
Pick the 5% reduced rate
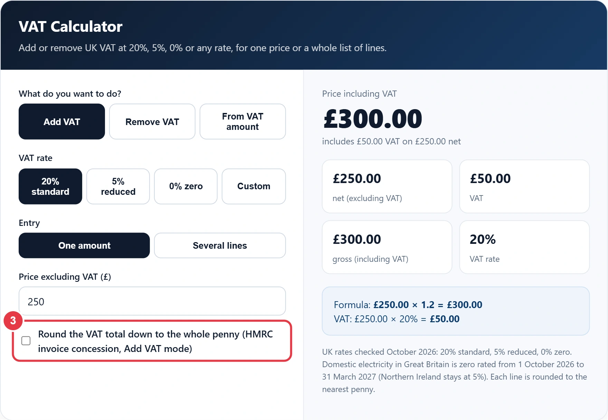pos(118,187)
